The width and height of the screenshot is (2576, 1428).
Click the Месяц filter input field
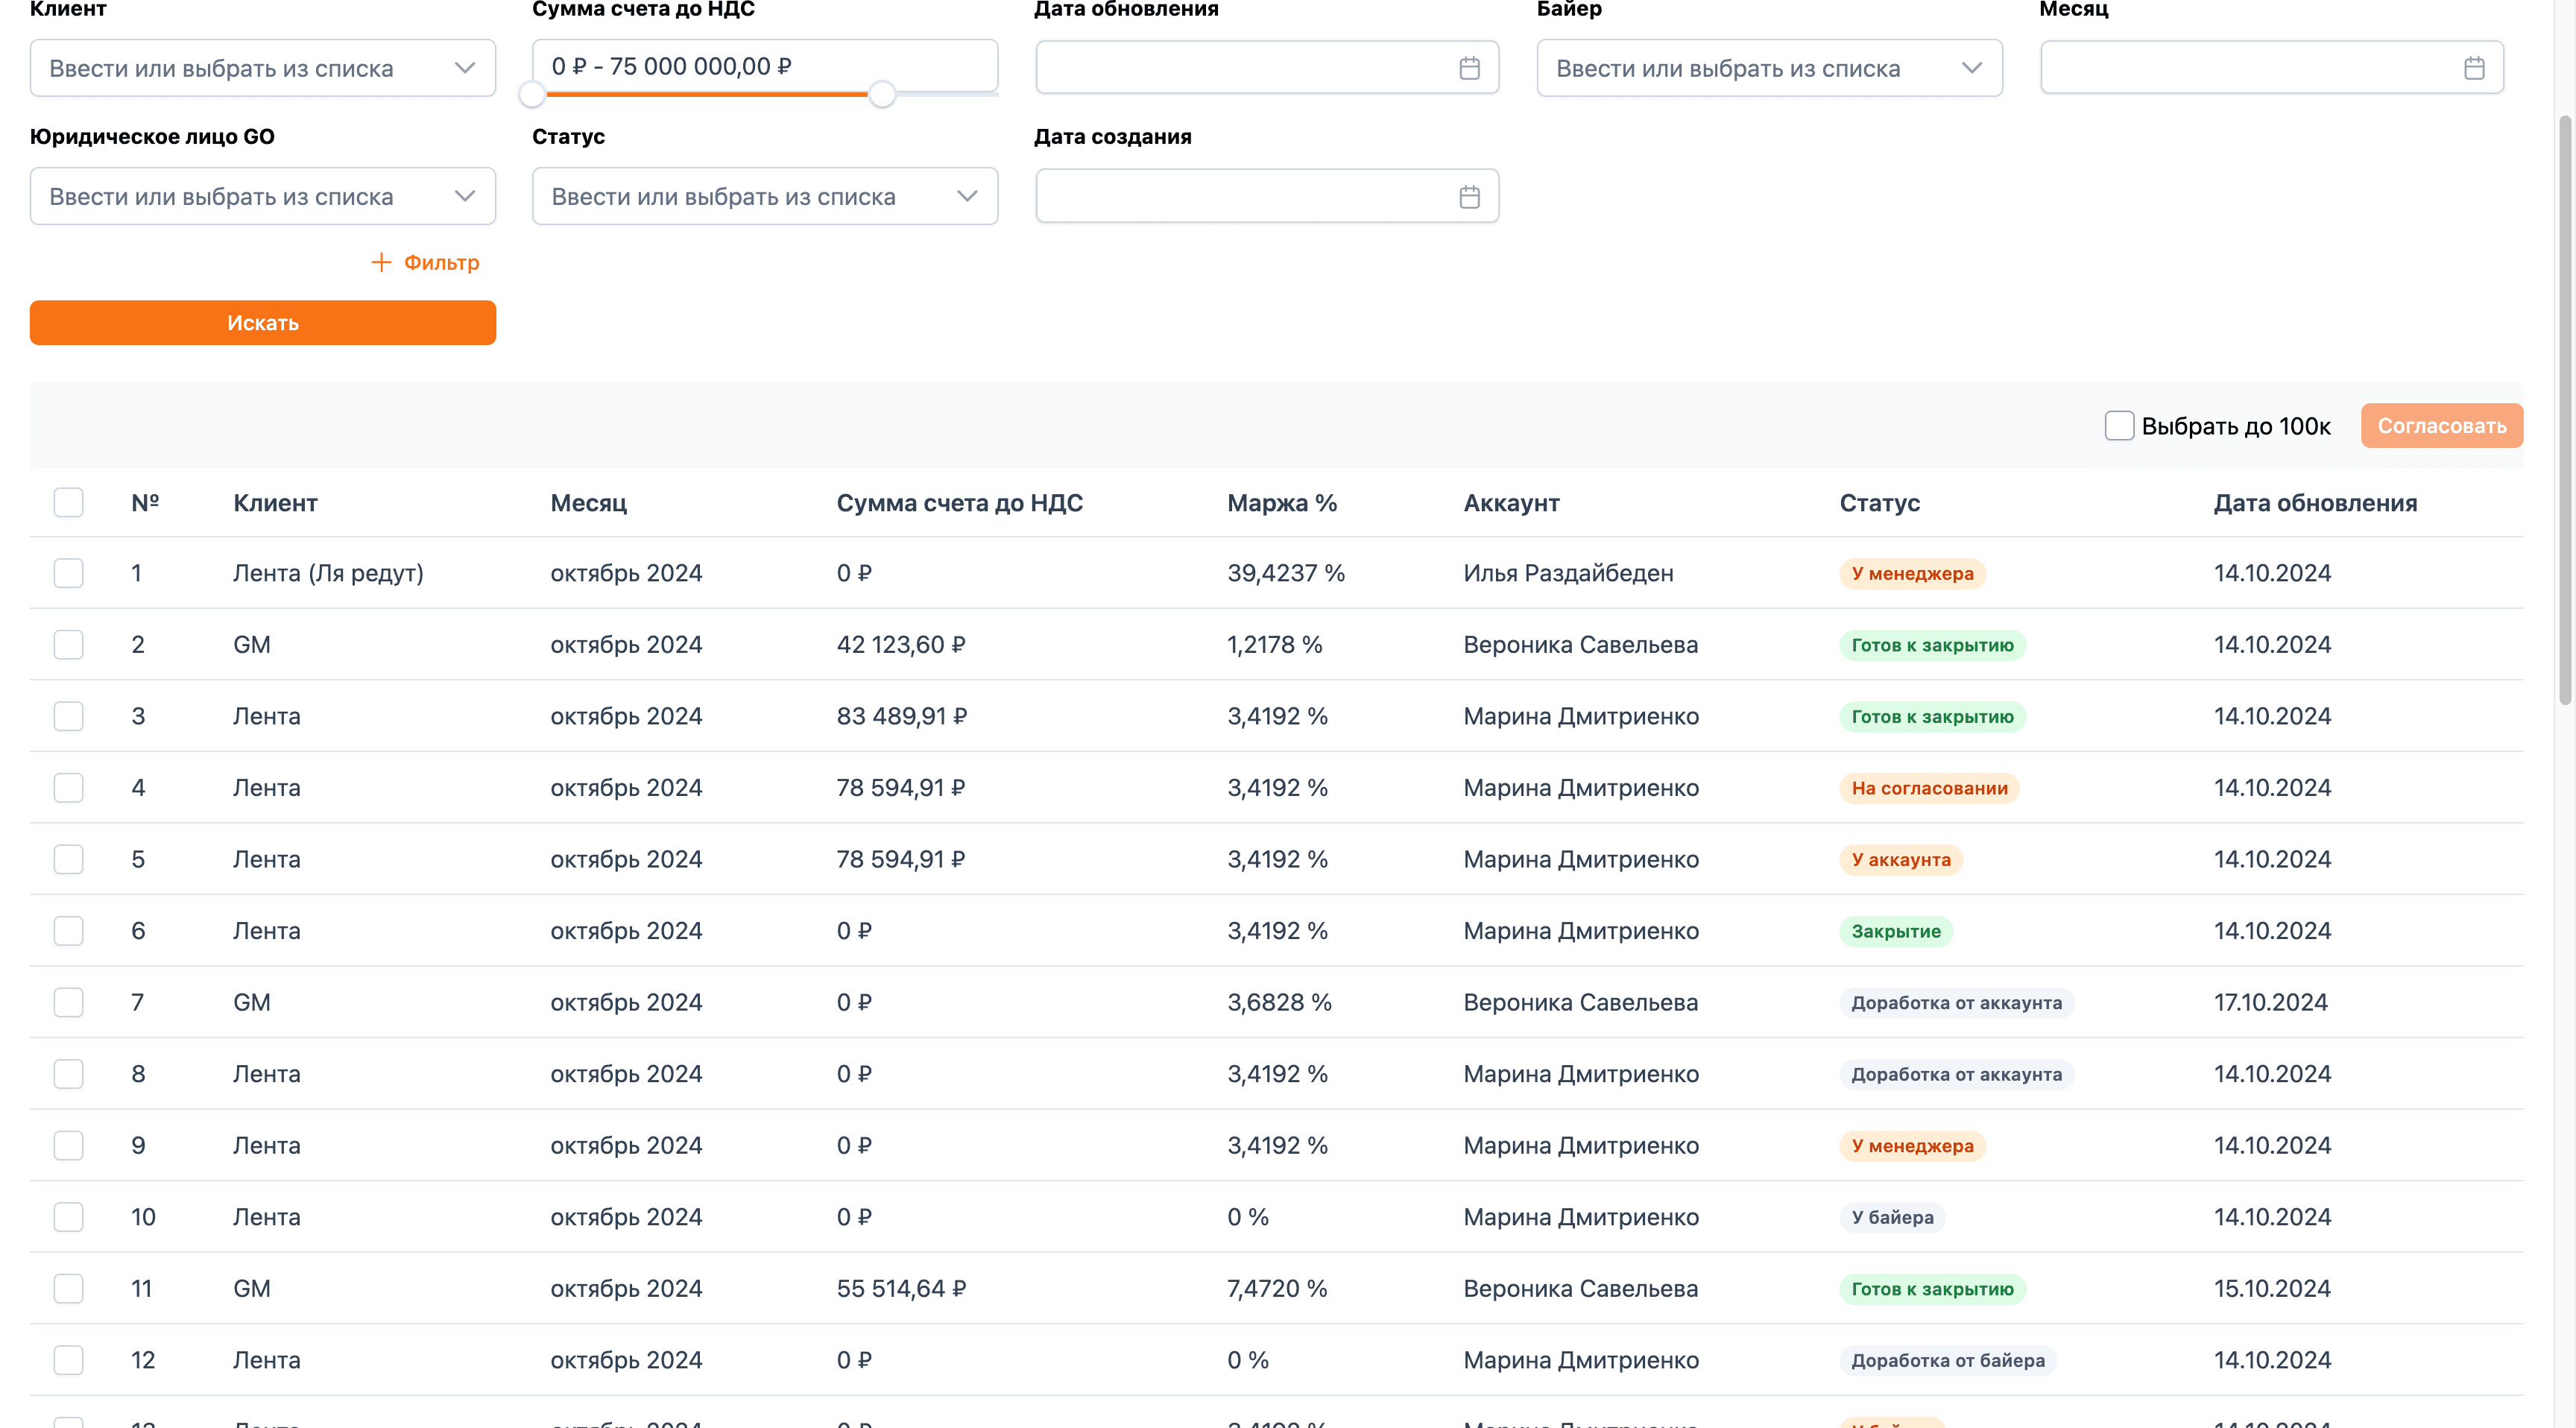tap(2272, 68)
